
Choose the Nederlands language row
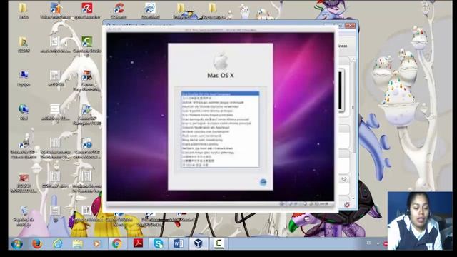coord(220,127)
